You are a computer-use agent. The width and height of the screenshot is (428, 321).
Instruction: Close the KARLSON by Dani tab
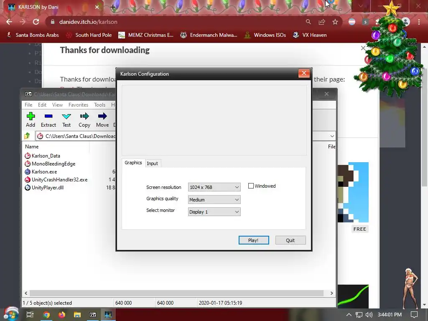click(97, 7)
